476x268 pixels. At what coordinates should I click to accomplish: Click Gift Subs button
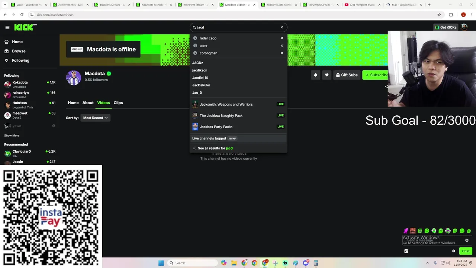click(347, 75)
